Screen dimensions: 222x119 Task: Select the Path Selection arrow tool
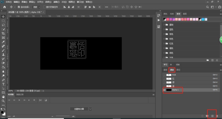(x=3, y=89)
